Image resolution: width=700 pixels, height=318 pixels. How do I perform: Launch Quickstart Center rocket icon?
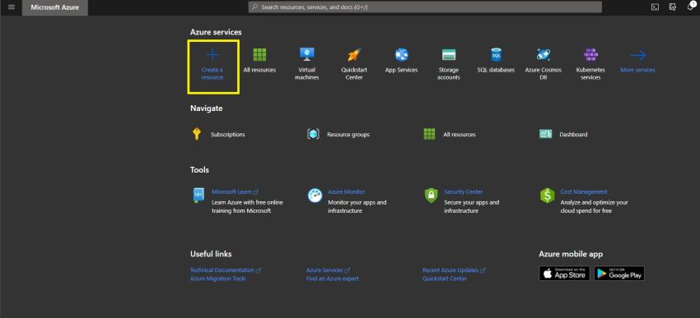pos(354,55)
